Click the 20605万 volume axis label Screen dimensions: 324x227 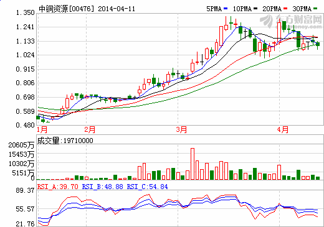click(x=21, y=145)
